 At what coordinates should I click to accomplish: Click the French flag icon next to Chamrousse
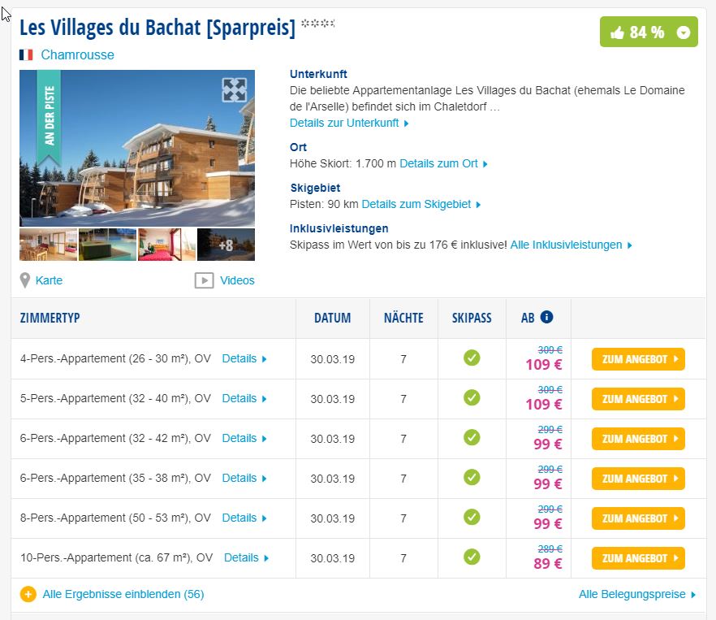[25, 55]
